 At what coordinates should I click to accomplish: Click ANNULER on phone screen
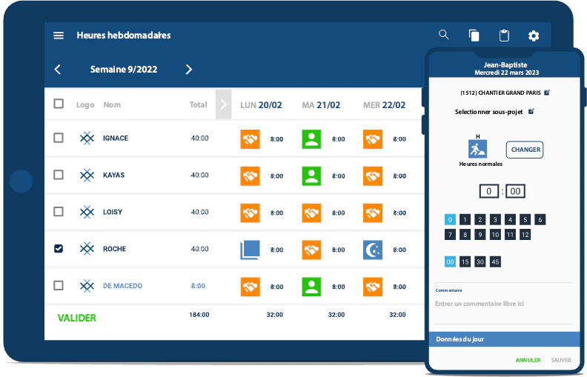click(528, 360)
